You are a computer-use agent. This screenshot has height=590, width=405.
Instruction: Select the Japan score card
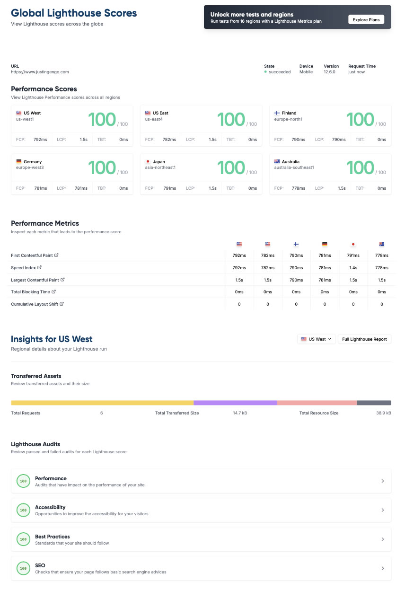pyautogui.click(x=201, y=174)
